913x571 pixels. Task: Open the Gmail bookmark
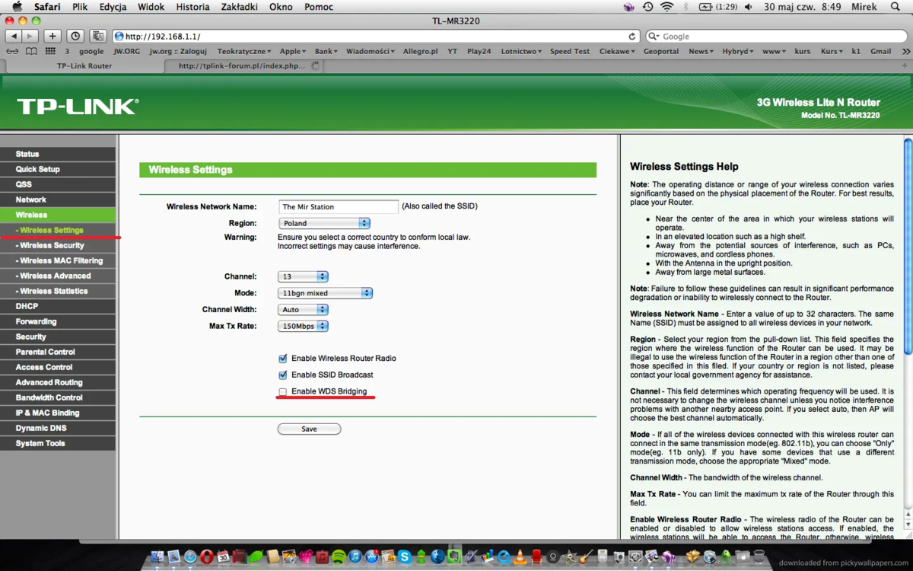point(881,51)
